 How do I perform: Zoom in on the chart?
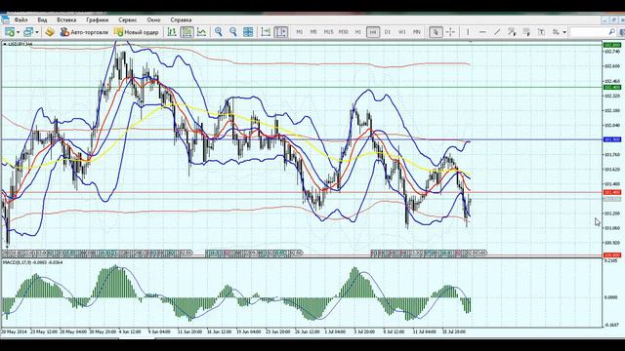(219, 32)
